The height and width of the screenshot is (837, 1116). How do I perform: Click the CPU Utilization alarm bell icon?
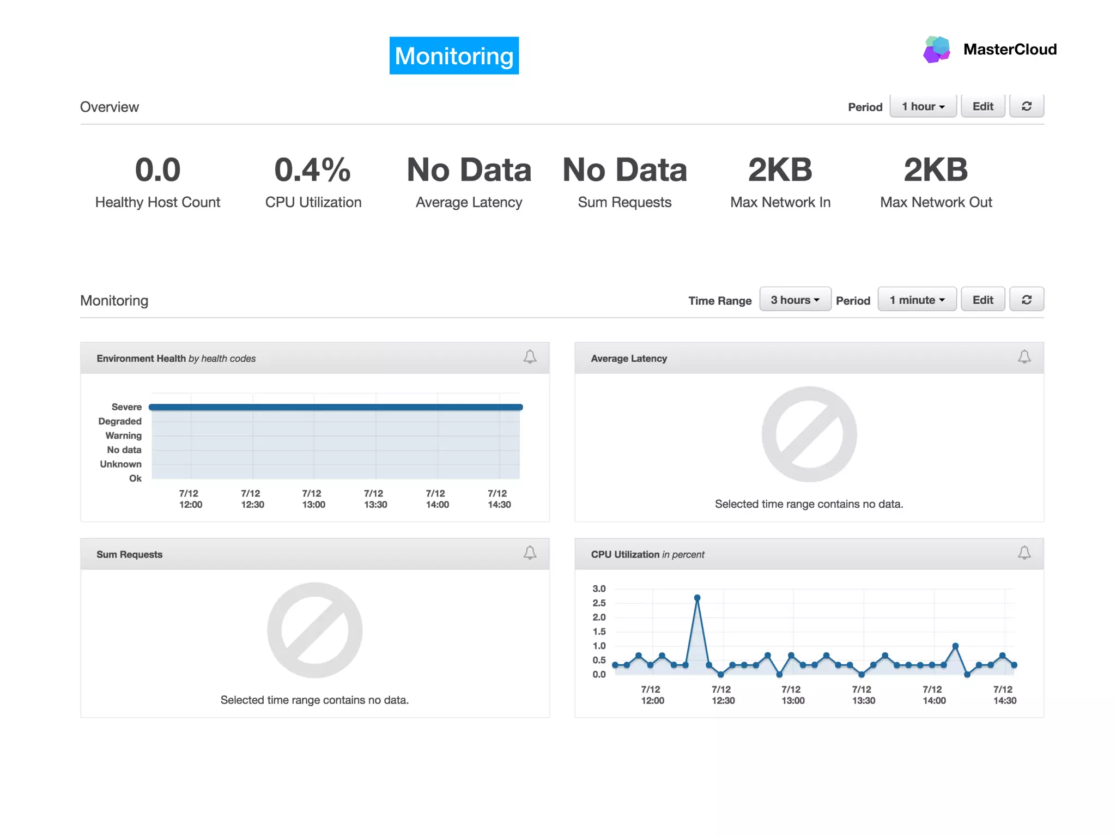tap(1024, 553)
